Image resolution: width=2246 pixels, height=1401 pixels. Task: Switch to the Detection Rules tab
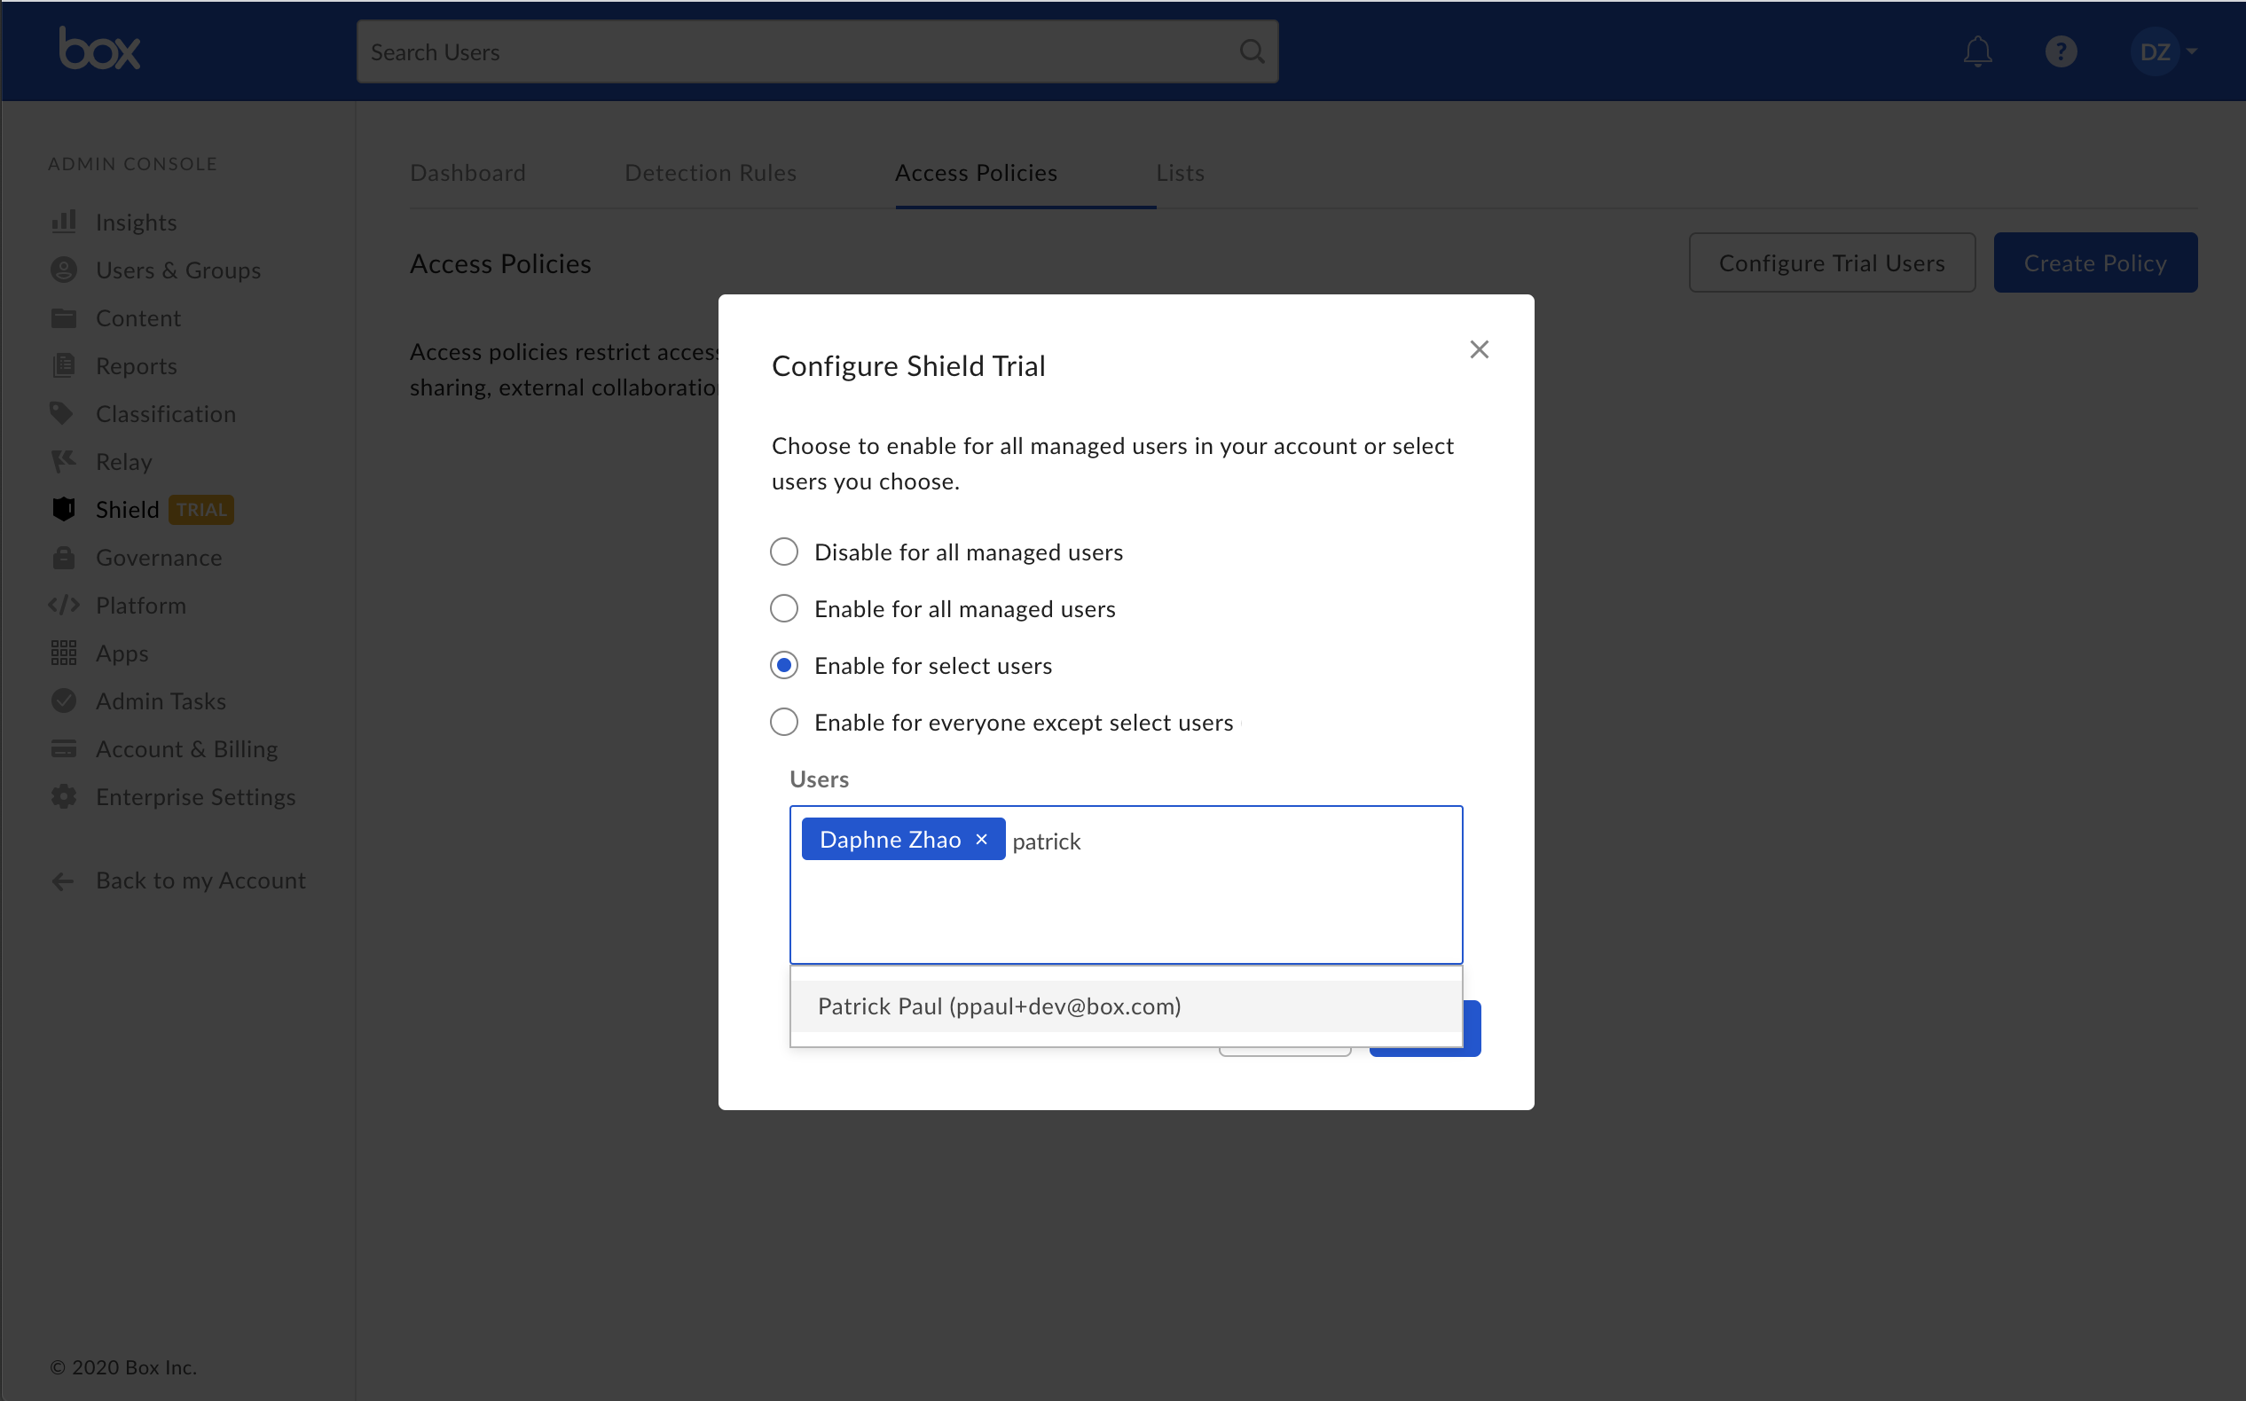point(711,173)
